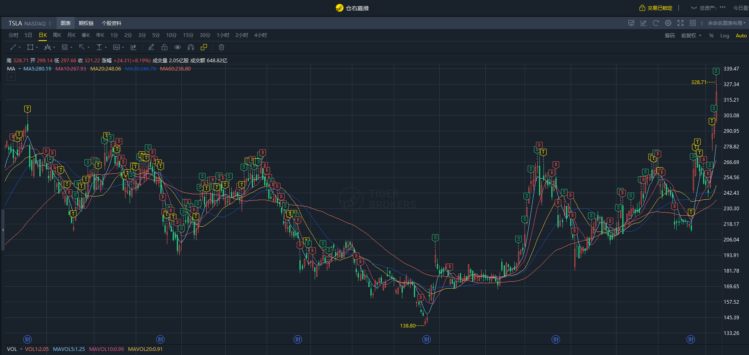Click the 交易已锁定 trade locked label
The width and height of the screenshot is (749, 355).
(x=660, y=8)
